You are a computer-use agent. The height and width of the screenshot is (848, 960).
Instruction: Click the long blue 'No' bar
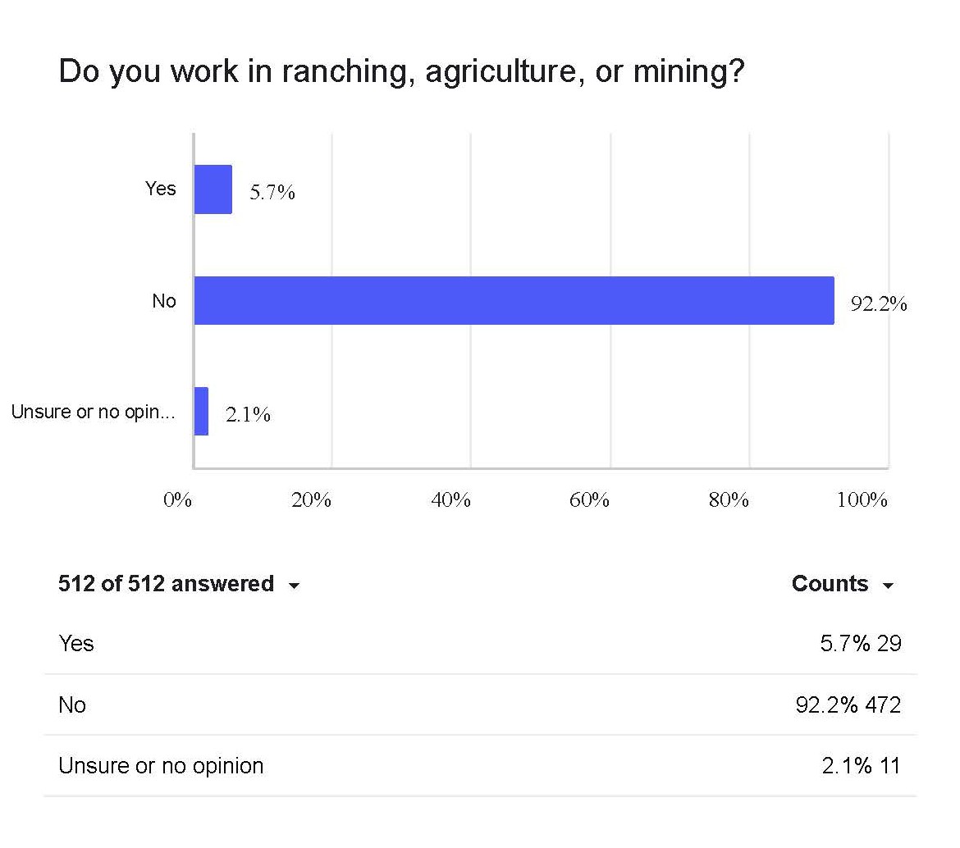click(x=514, y=300)
